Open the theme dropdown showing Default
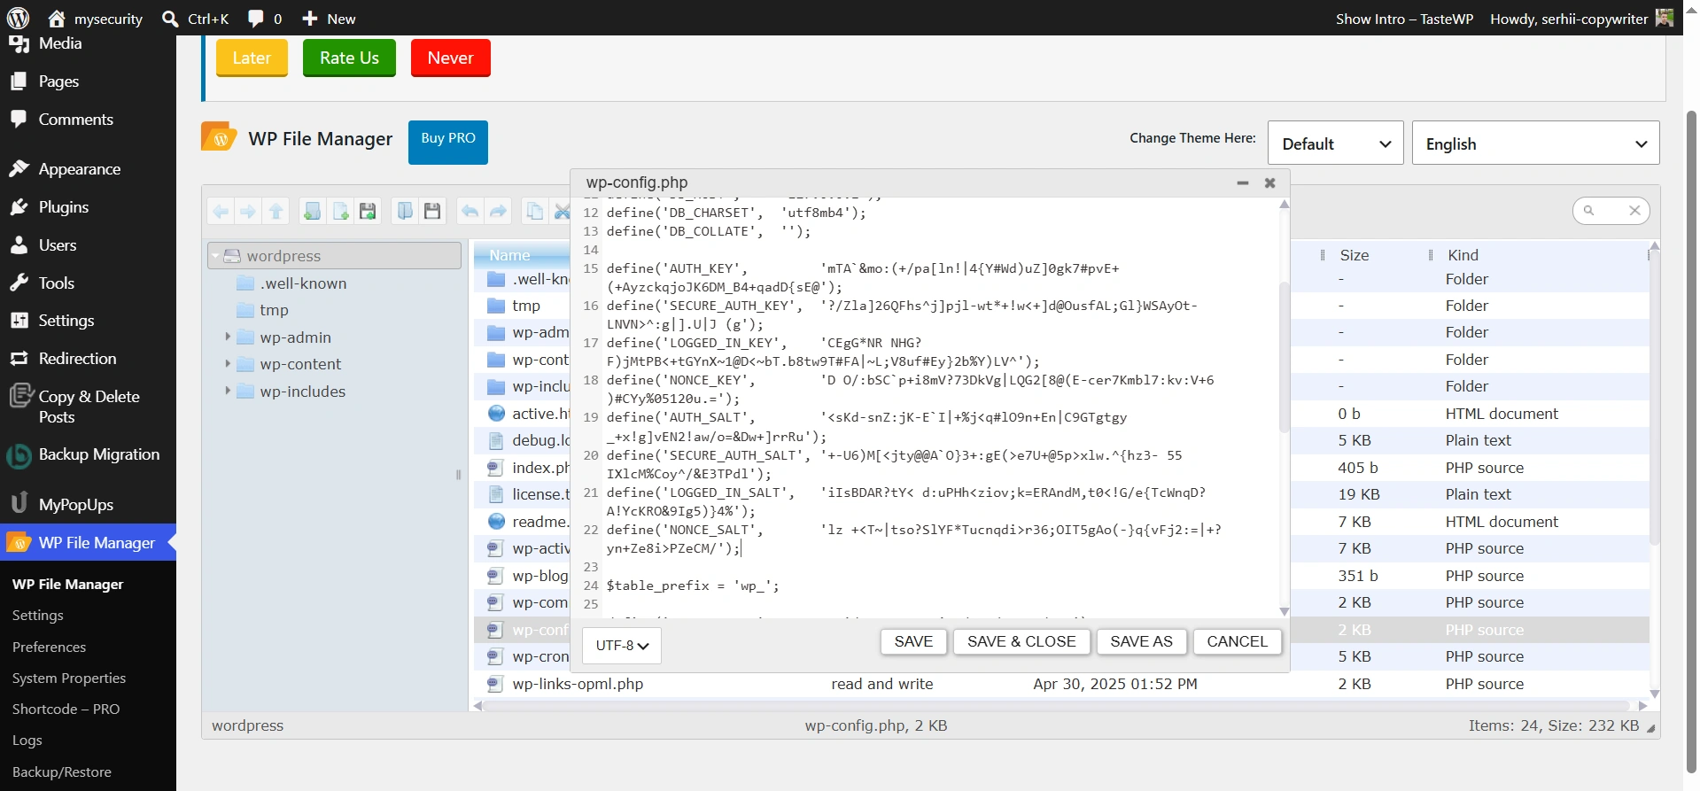The height and width of the screenshot is (791, 1700). pyautogui.click(x=1335, y=143)
